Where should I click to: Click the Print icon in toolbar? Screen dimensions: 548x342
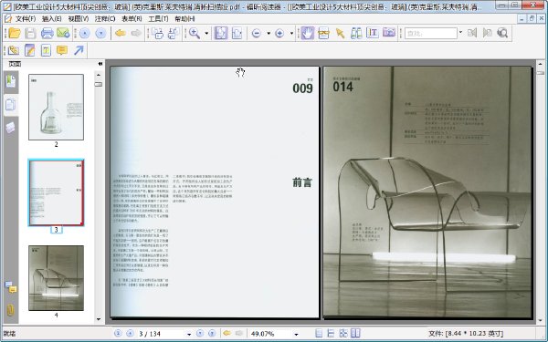click(47, 33)
